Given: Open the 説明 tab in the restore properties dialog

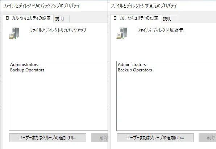Looking at the screenshot, I should (x=169, y=18).
